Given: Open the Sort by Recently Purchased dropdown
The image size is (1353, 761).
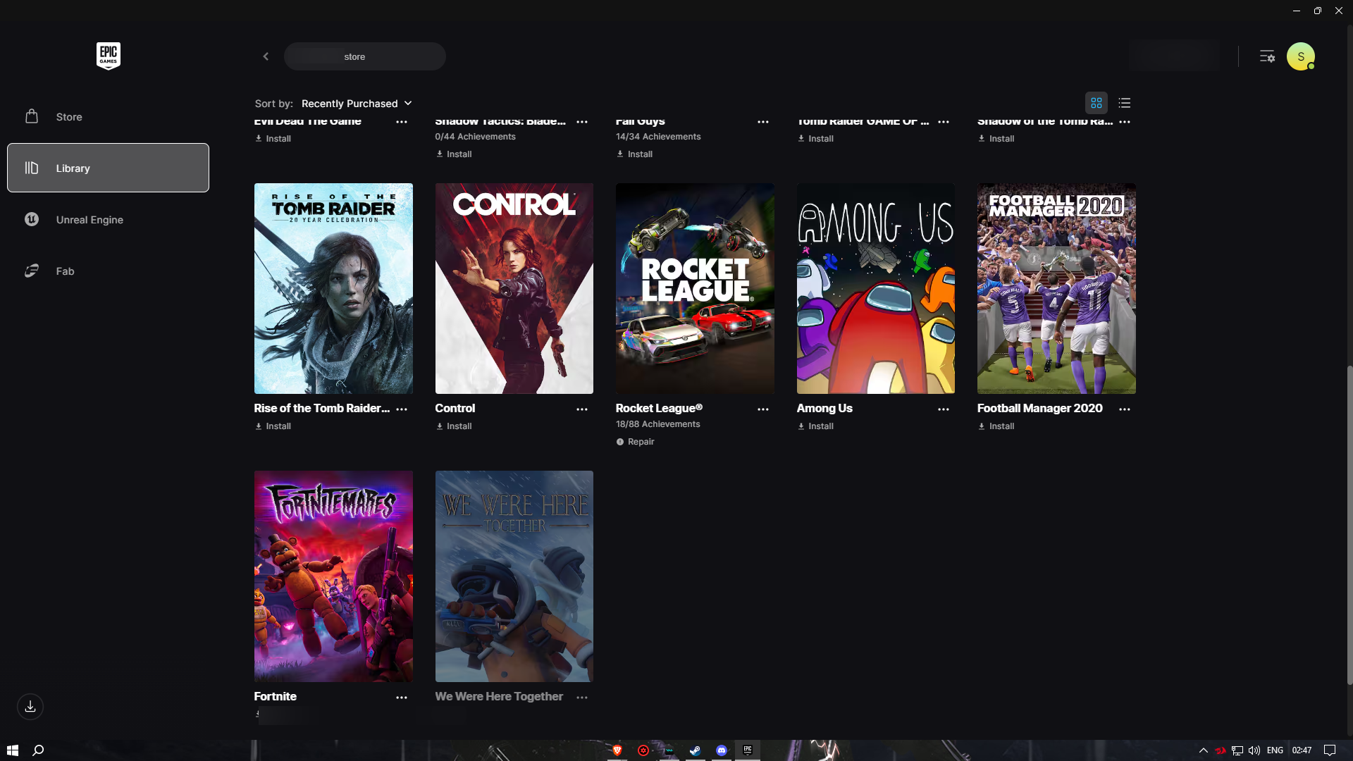Looking at the screenshot, I should [x=357, y=104].
